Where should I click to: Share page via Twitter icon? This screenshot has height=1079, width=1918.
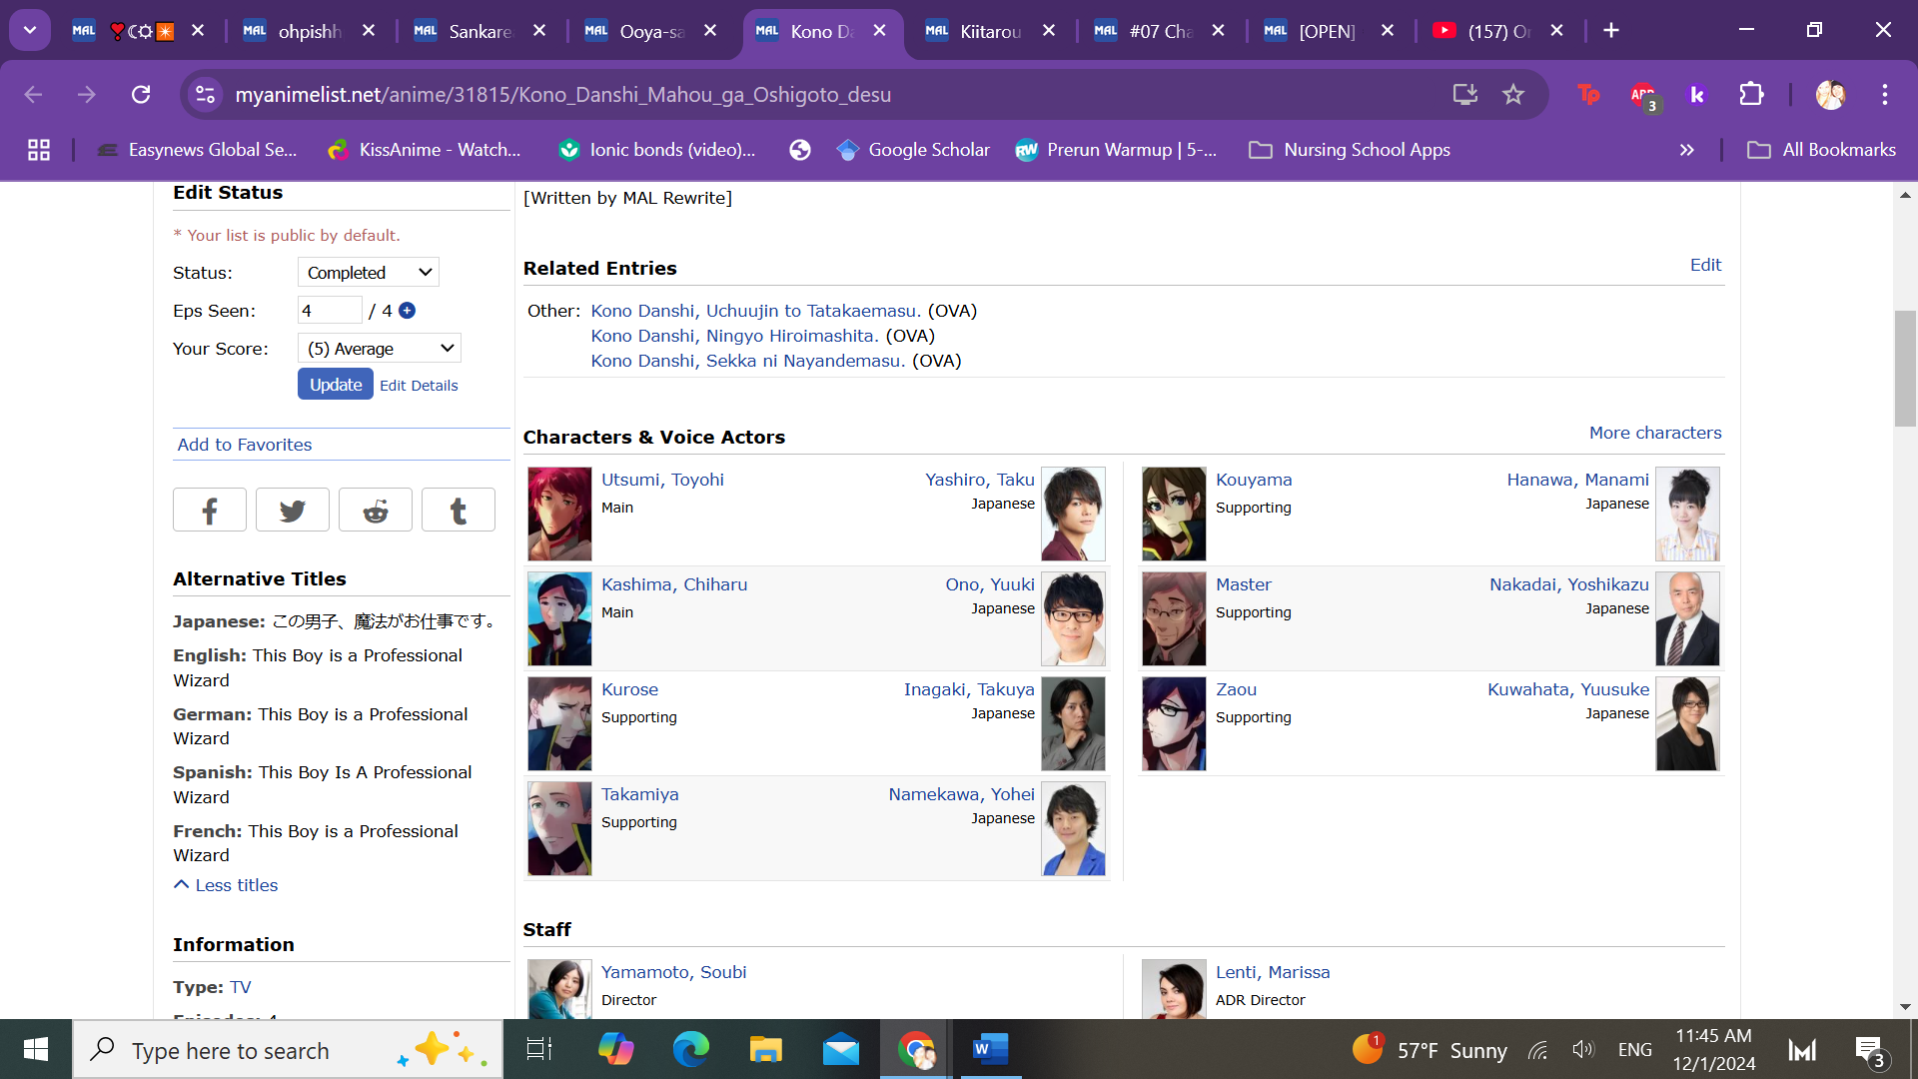[292, 511]
